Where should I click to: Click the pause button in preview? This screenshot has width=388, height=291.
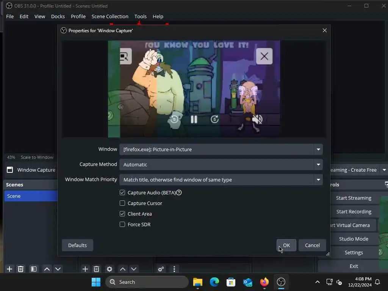194,119
